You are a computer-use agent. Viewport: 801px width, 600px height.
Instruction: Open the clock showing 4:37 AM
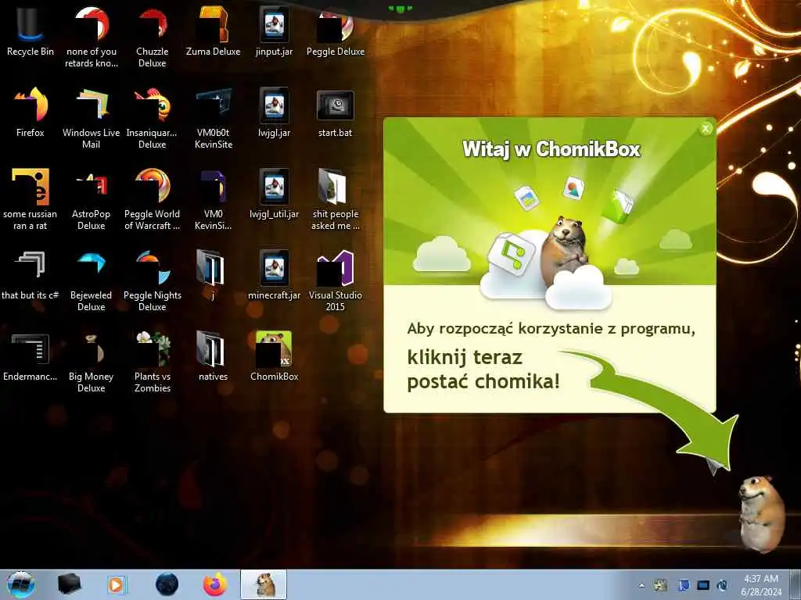[761, 585]
